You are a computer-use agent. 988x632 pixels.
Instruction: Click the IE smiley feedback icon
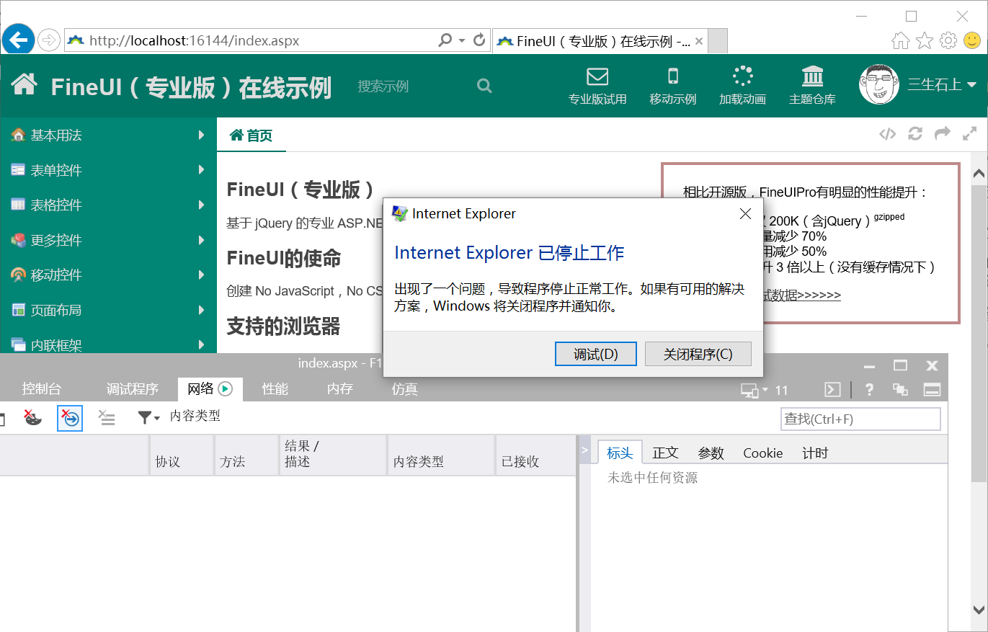973,40
